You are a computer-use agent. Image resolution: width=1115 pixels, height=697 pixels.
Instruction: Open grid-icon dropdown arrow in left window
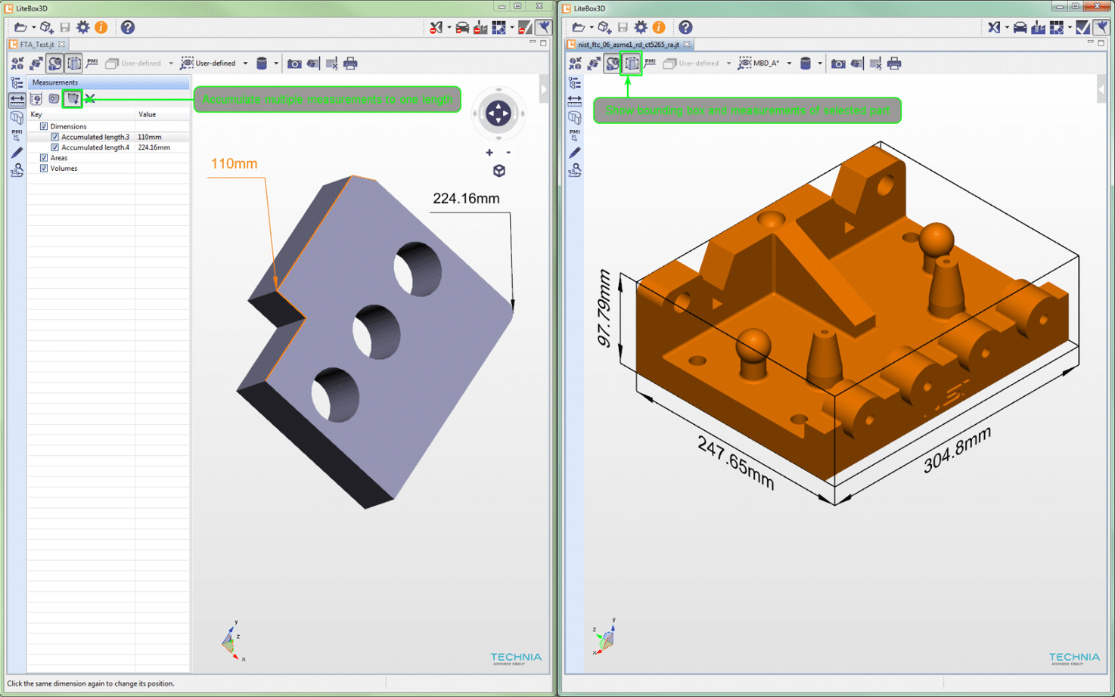[x=512, y=27]
